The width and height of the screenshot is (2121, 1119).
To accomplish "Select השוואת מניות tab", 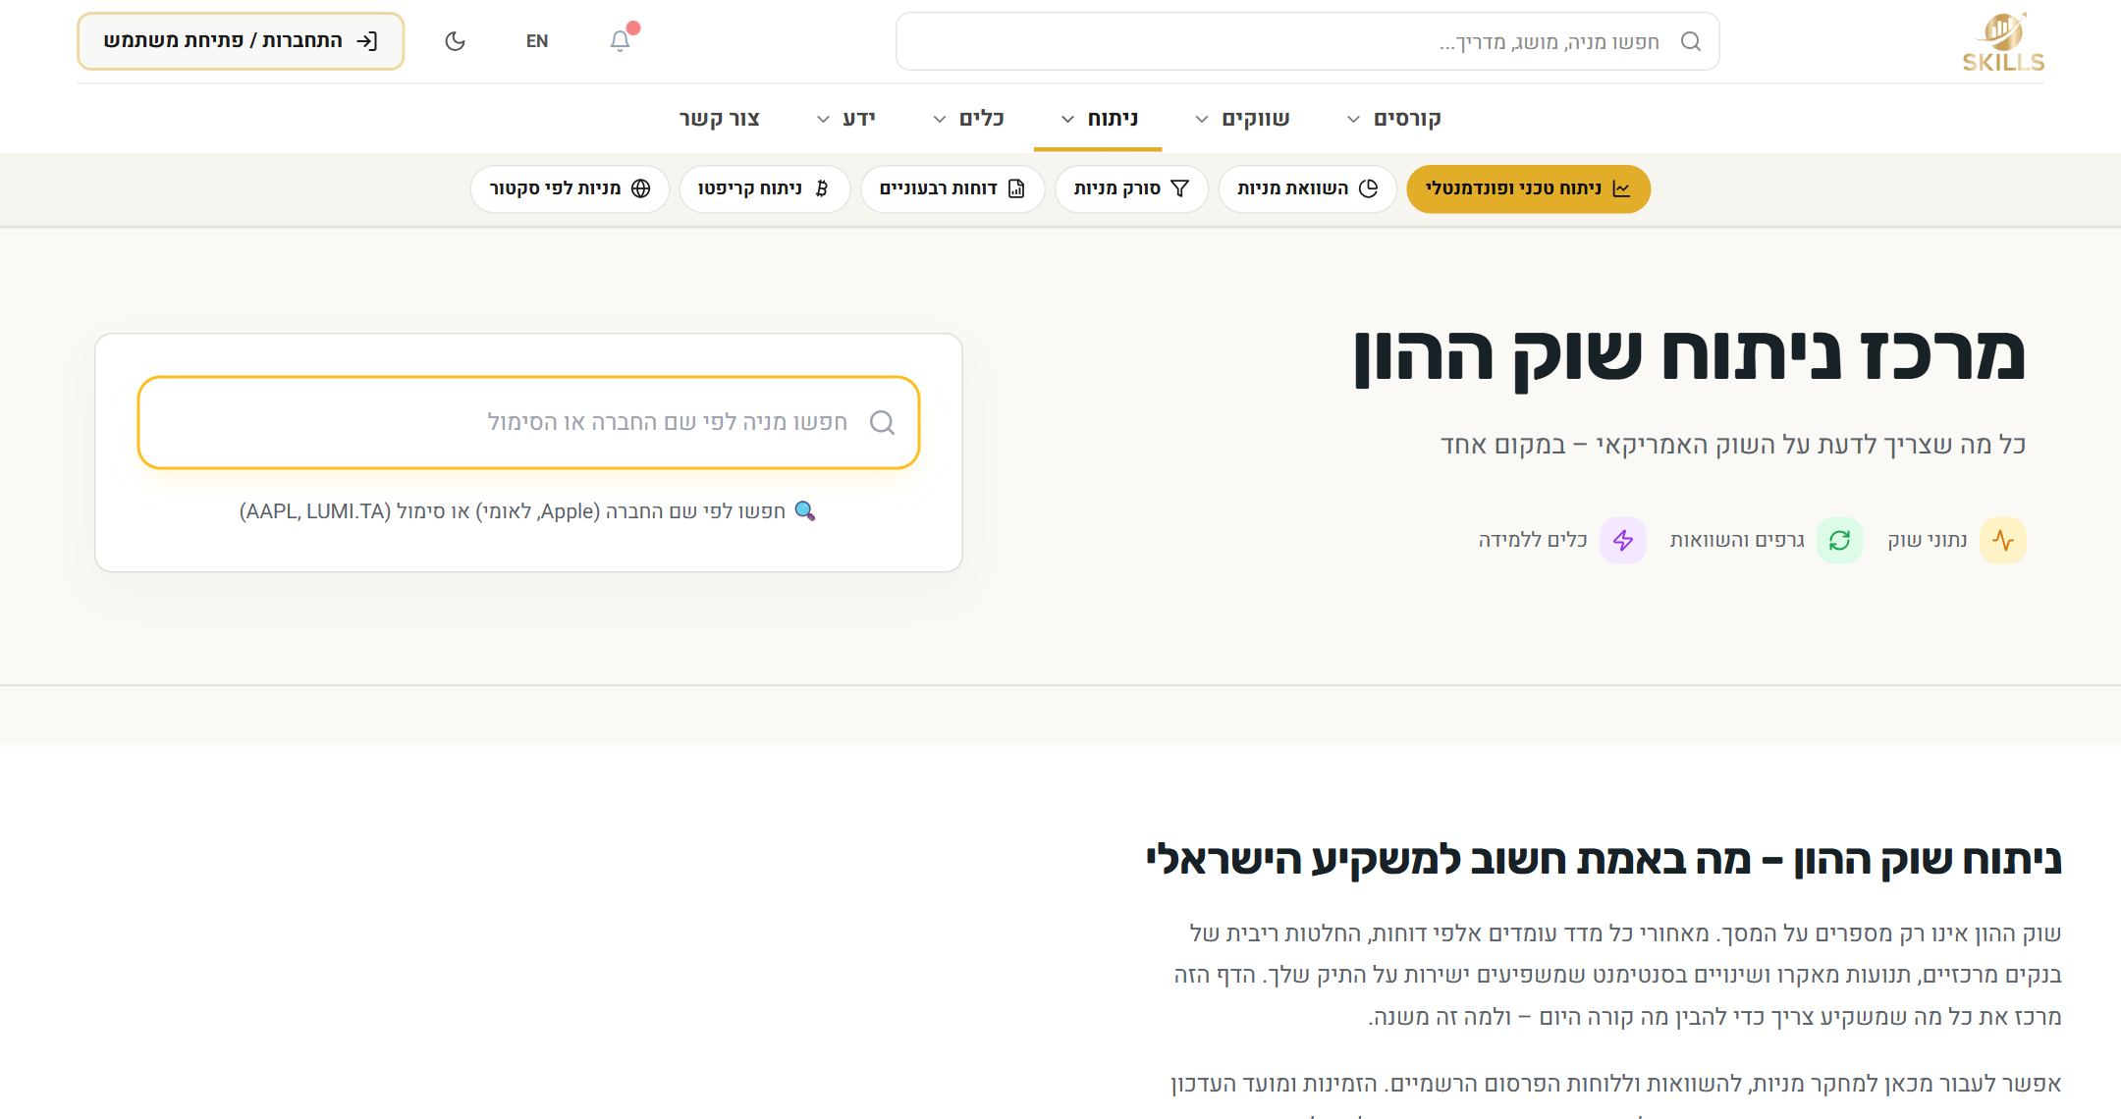I will 1307,188.
